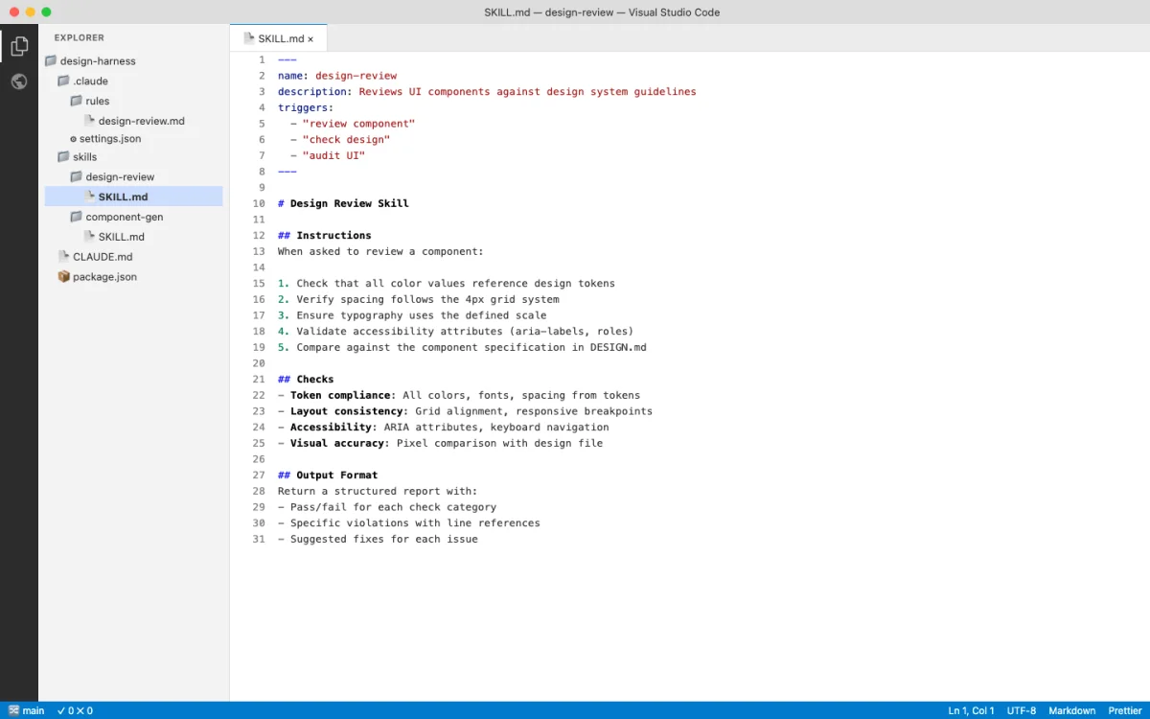Collapse the design-harness root folder

91,60
